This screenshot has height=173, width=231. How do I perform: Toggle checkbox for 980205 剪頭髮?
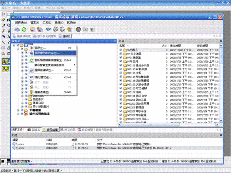[121, 107]
